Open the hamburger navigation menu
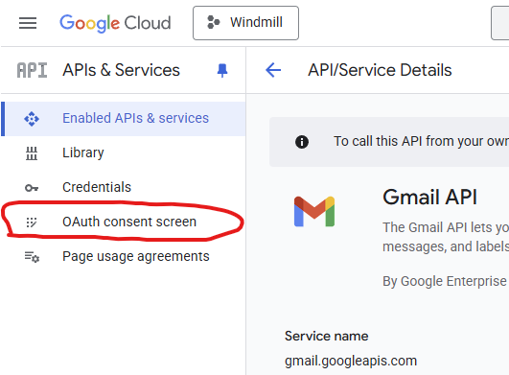The width and height of the screenshot is (509, 375). click(28, 23)
